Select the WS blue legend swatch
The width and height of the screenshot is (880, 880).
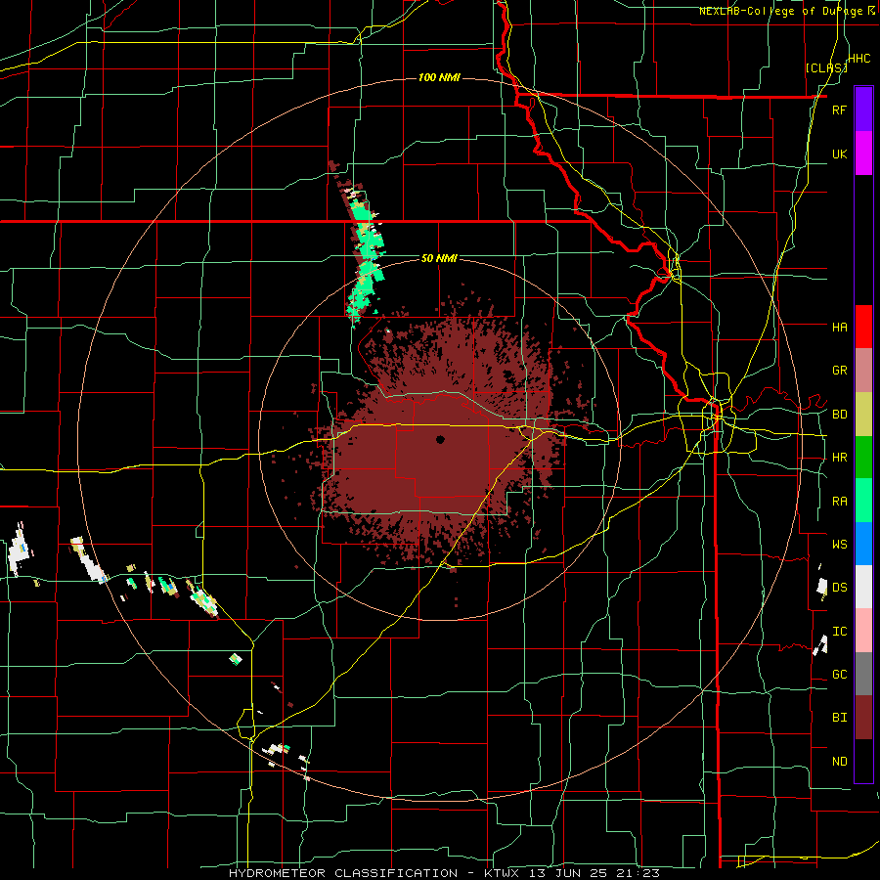(x=863, y=544)
